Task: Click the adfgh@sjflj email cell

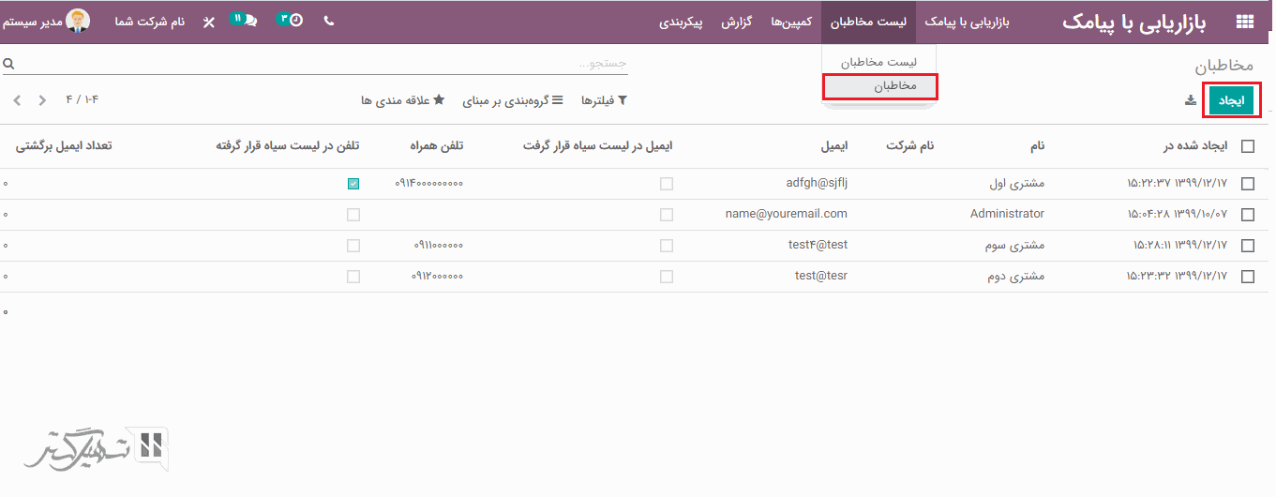Action: coord(817,183)
